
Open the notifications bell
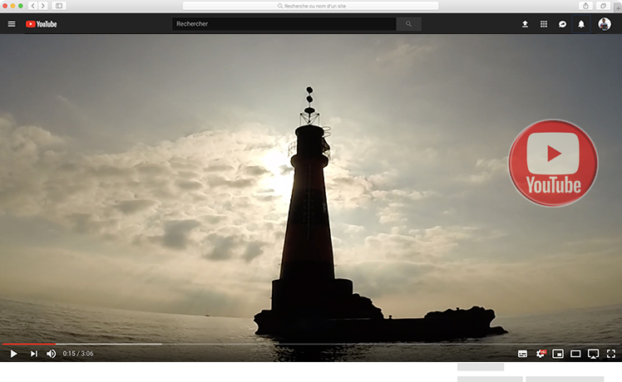pos(581,24)
